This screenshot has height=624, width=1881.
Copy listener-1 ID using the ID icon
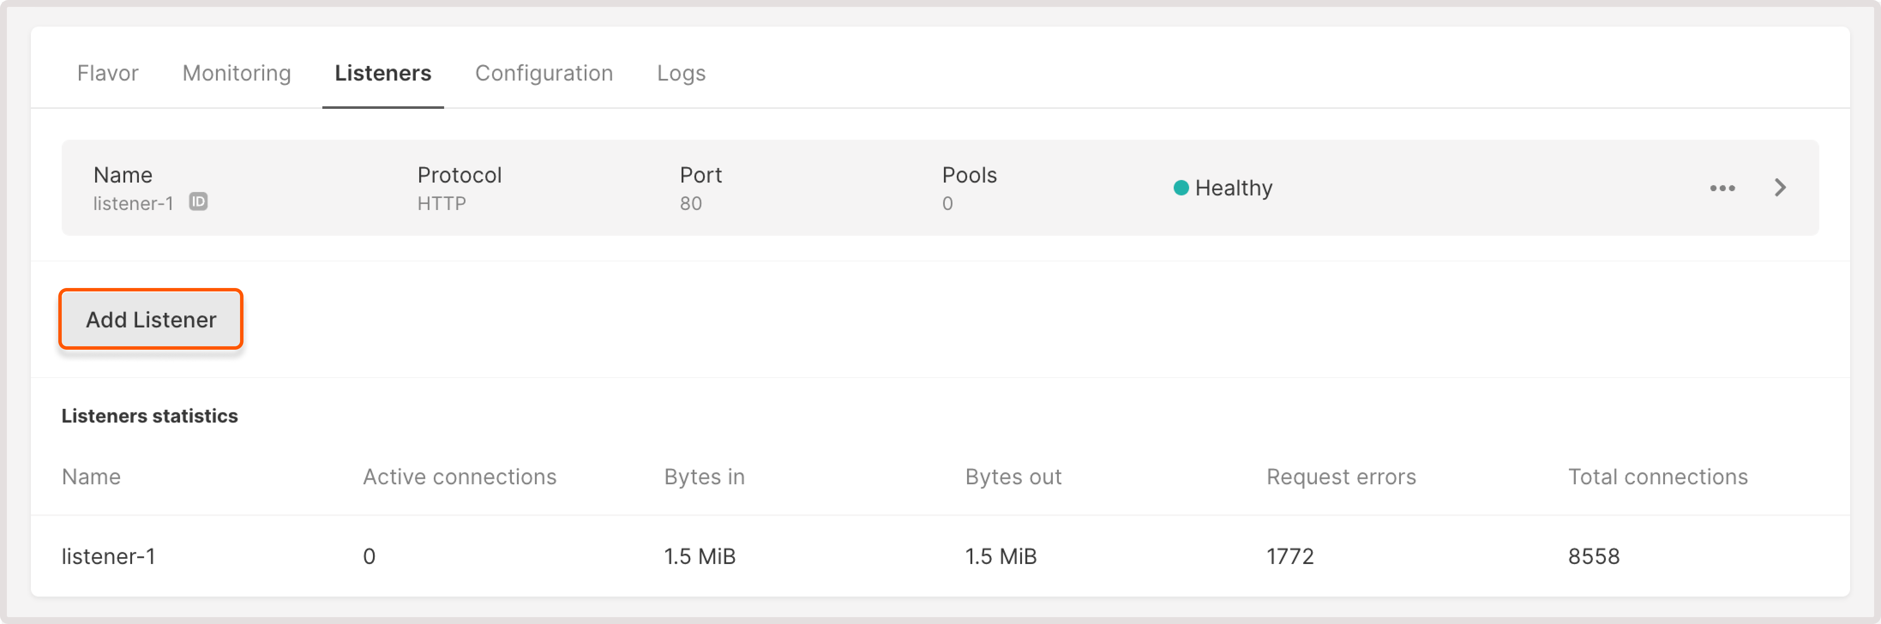(198, 203)
